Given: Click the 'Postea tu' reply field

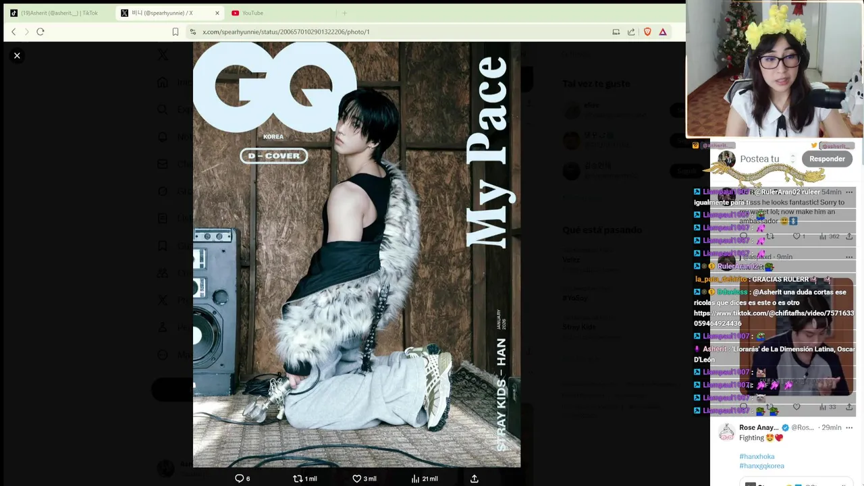Looking at the screenshot, I should [759, 159].
